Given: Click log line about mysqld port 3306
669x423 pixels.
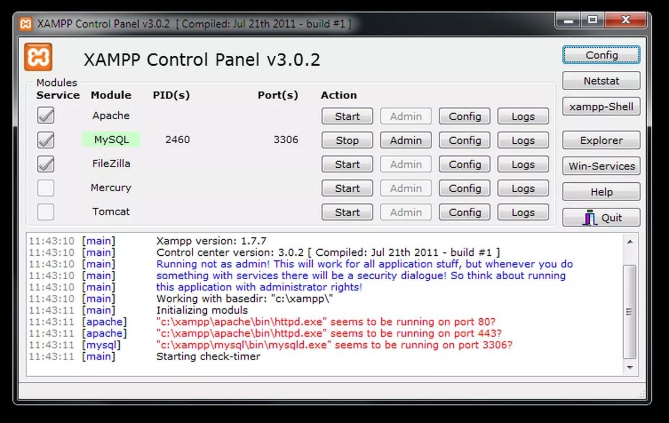Looking at the screenshot, I should click(334, 345).
